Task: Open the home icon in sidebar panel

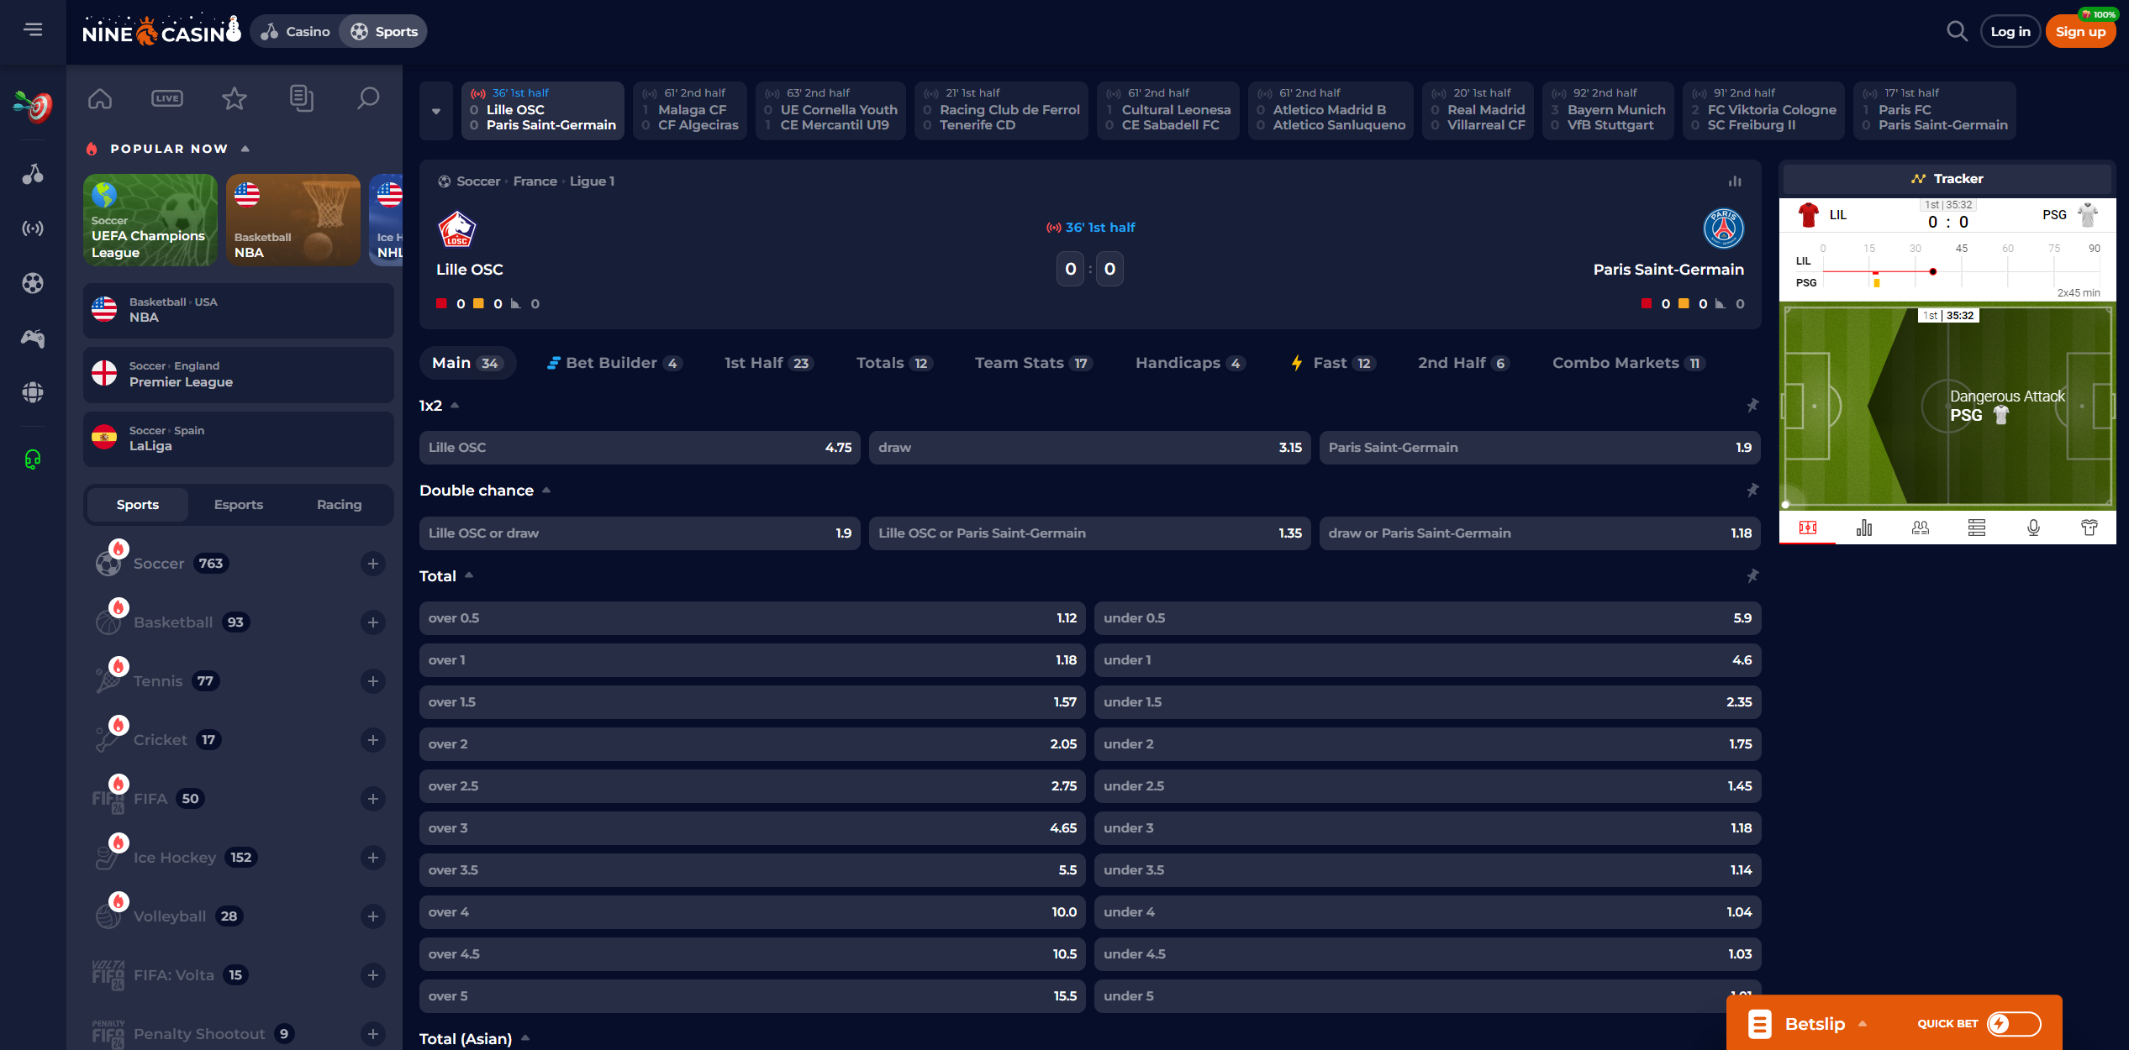Action: tap(100, 98)
